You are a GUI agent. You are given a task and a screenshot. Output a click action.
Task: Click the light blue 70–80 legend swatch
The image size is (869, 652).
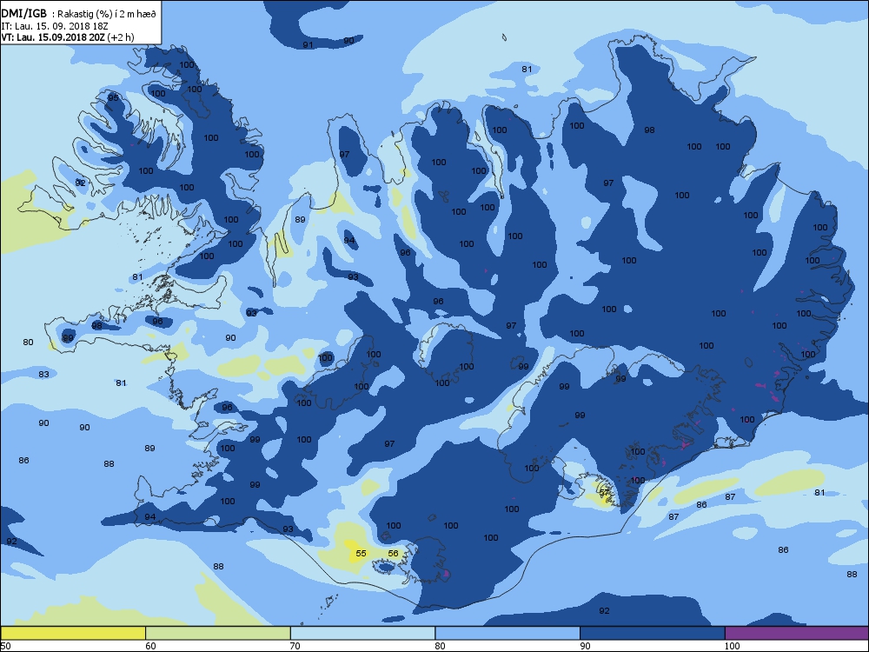tap(363, 633)
